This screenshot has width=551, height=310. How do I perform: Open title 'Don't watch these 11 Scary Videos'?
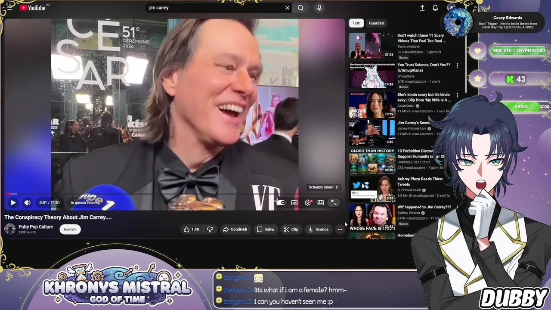(421, 38)
